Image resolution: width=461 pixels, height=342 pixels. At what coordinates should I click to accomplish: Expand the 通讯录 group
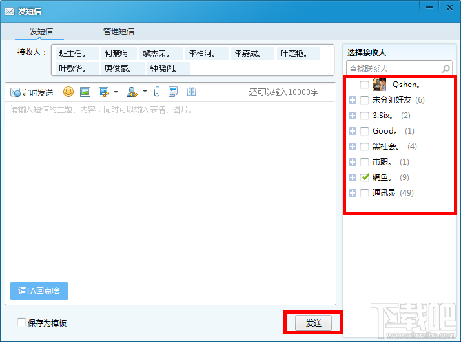(353, 193)
